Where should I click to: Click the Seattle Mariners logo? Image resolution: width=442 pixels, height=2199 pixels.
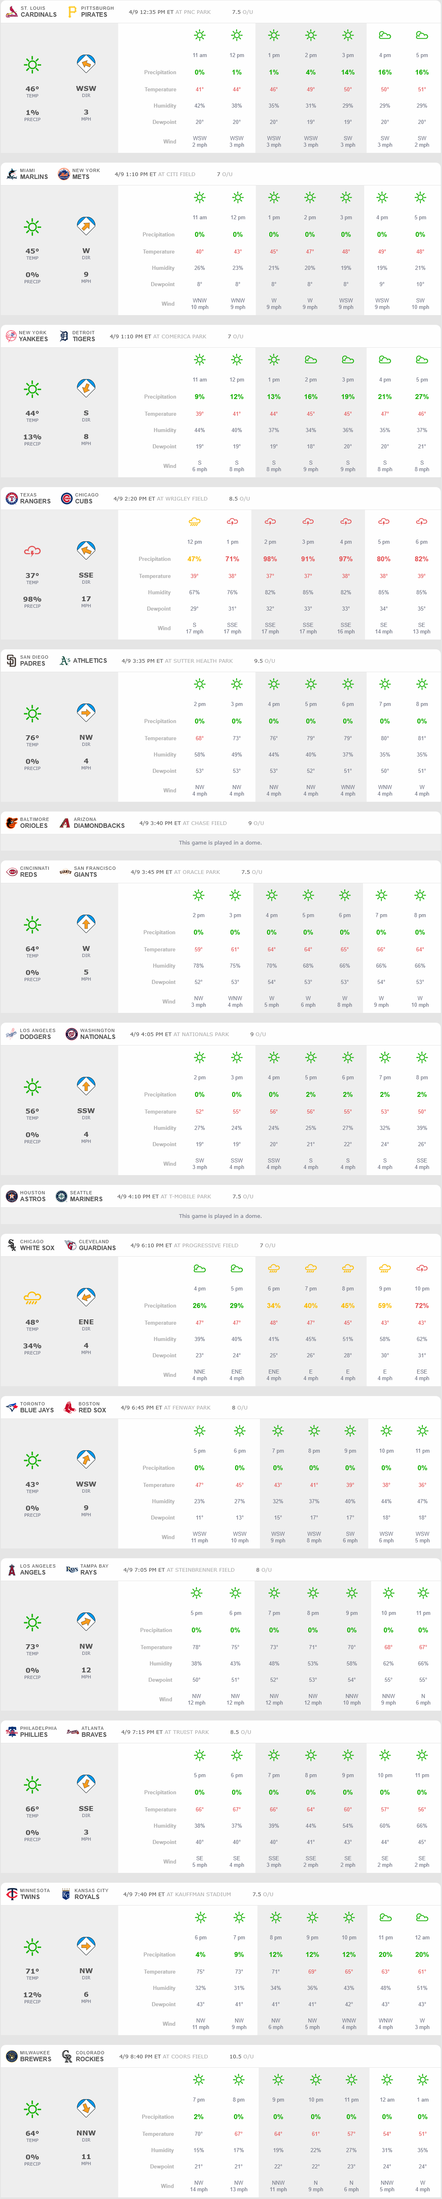pos(61,1196)
